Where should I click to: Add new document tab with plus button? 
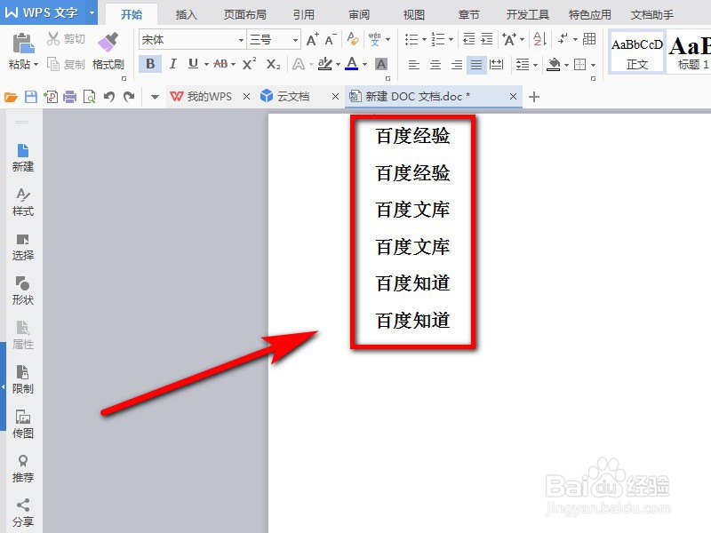(534, 97)
